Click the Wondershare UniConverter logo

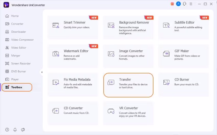tap(6, 5)
